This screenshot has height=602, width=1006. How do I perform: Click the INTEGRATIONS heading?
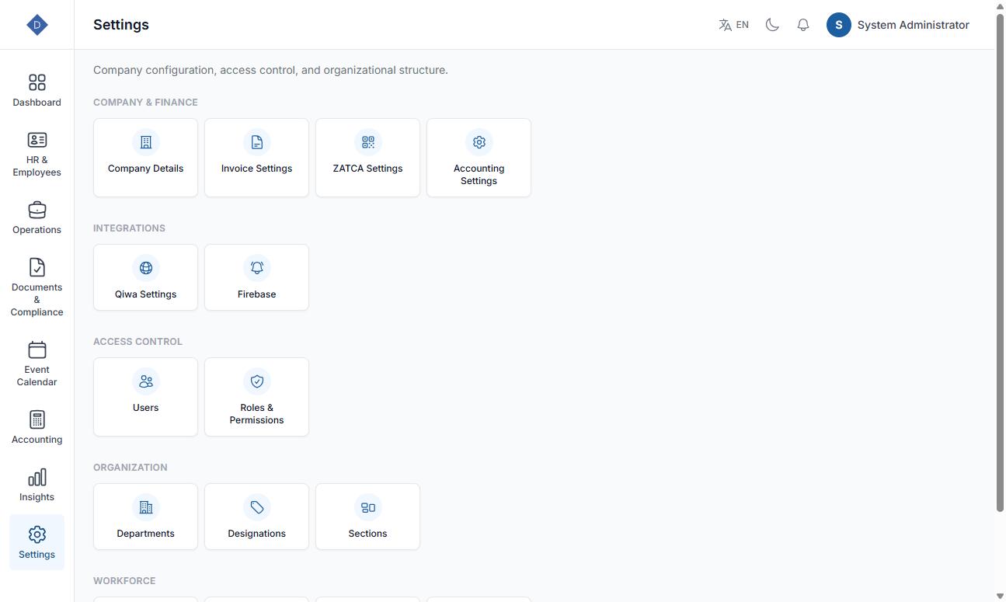pyautogui.click(x=129, y=228)
